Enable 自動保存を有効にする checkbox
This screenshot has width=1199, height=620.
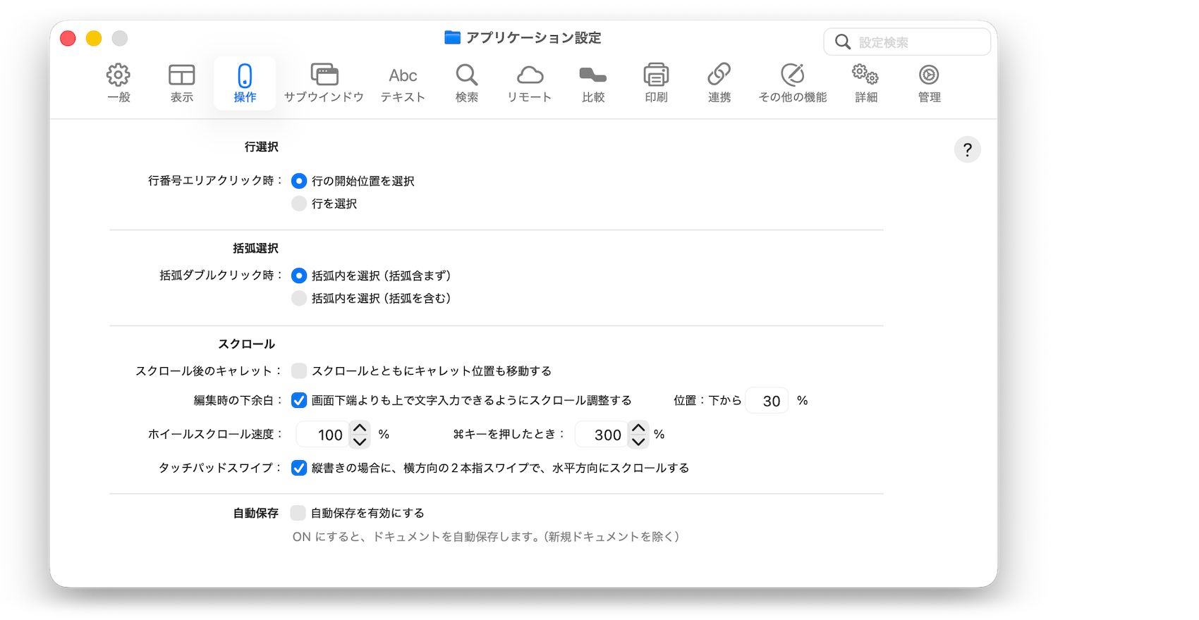click(298, 513)
